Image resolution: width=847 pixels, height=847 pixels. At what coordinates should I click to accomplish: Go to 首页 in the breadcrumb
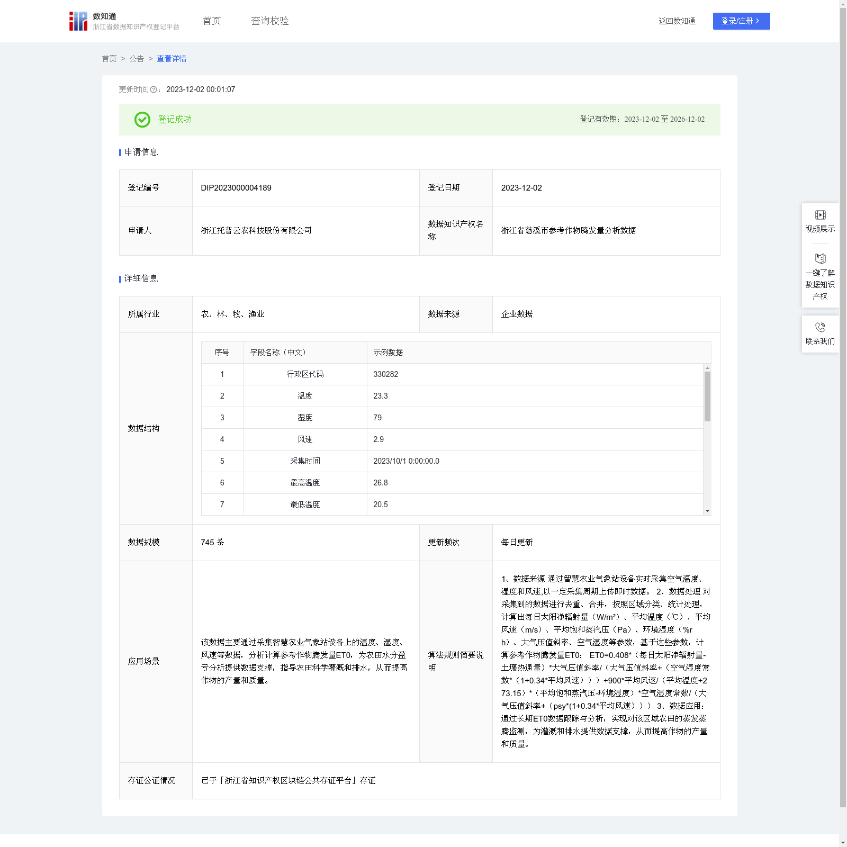coord(109,59)
